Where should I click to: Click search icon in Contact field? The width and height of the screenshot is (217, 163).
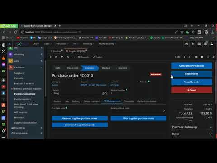tap(106, 93)
